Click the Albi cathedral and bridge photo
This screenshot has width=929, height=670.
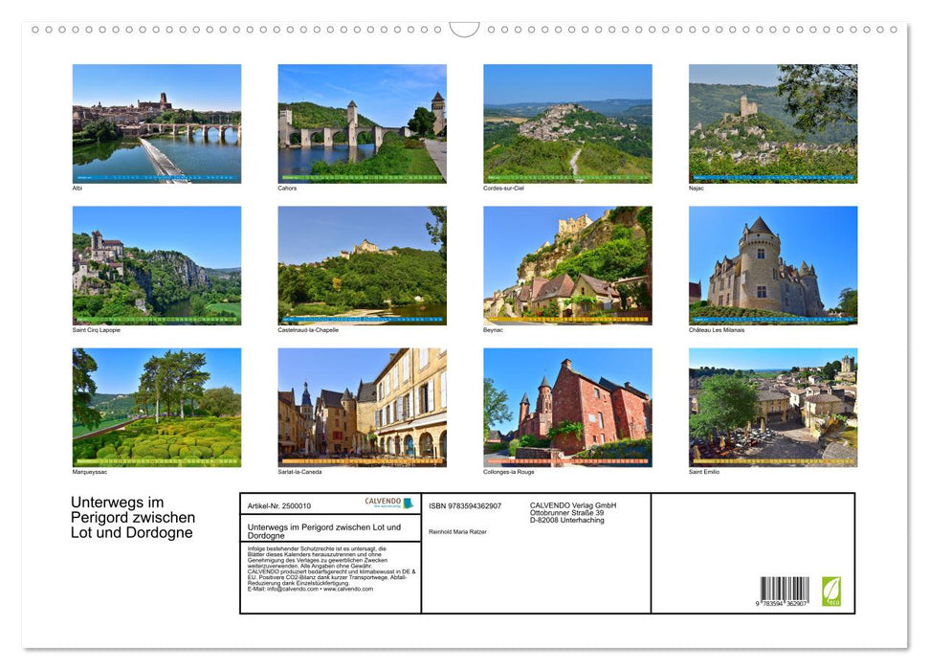pyautogui.click(x=157, y=123)
